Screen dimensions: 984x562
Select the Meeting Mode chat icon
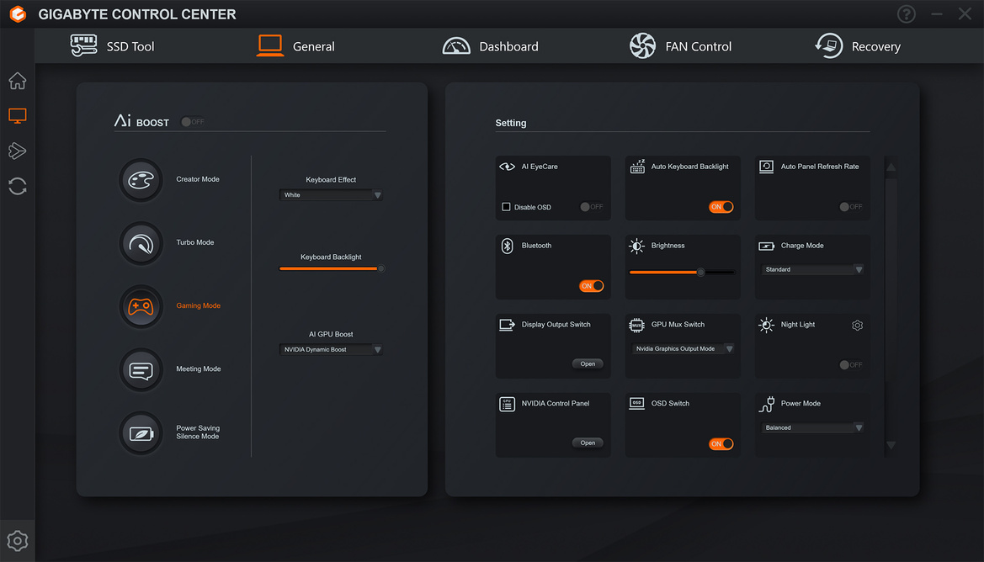(141, 370)
